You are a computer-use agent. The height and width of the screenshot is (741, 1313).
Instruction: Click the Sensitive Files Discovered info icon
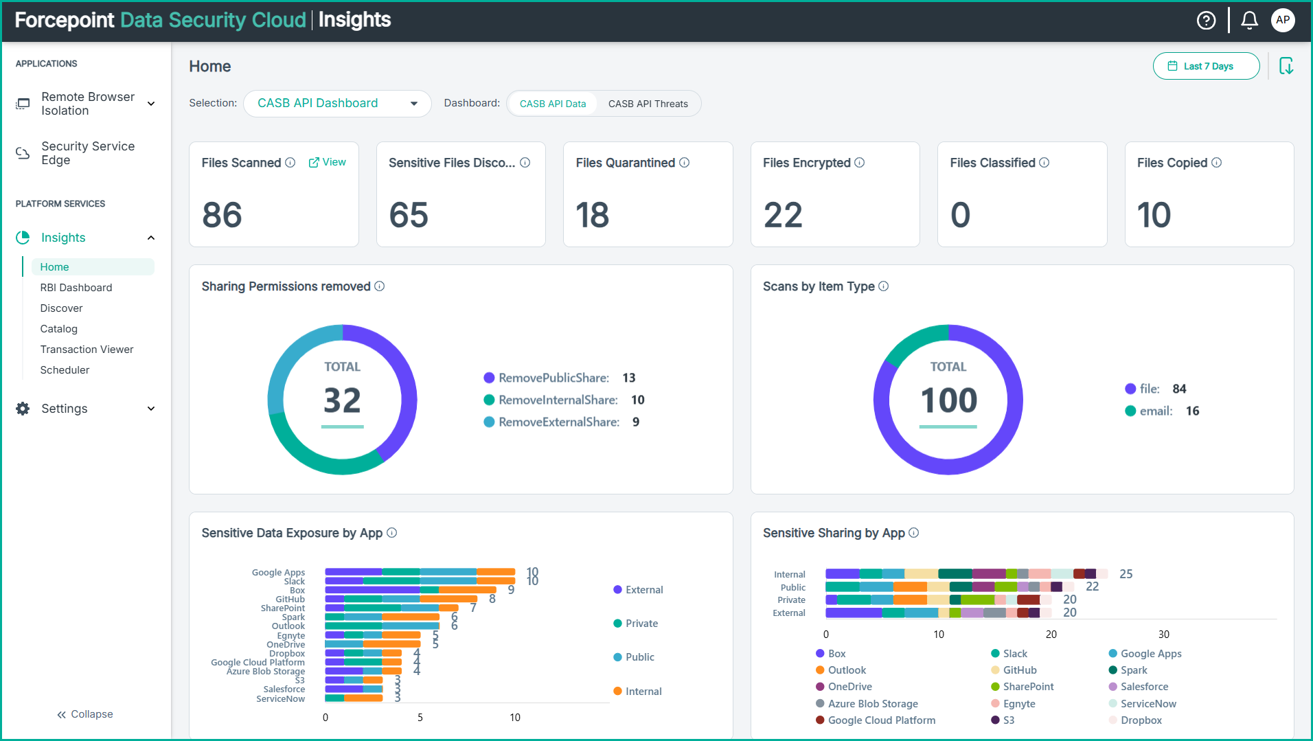[525, 163]
